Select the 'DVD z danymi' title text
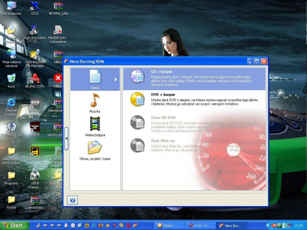The image size is (307, 230). (x=163, y=94)
